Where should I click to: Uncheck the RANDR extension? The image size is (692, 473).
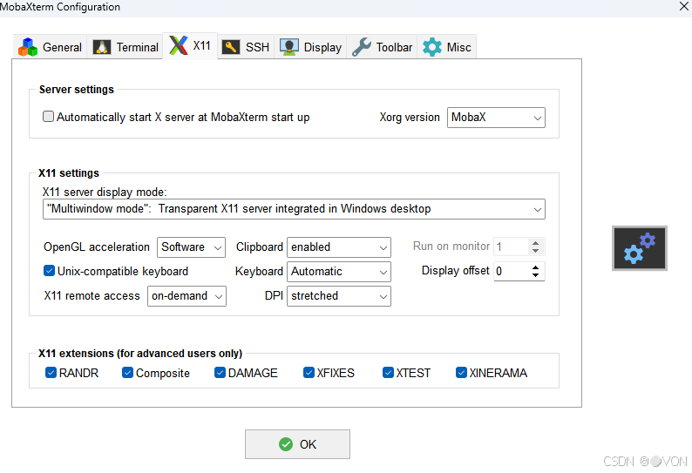(x=51, y=373)
